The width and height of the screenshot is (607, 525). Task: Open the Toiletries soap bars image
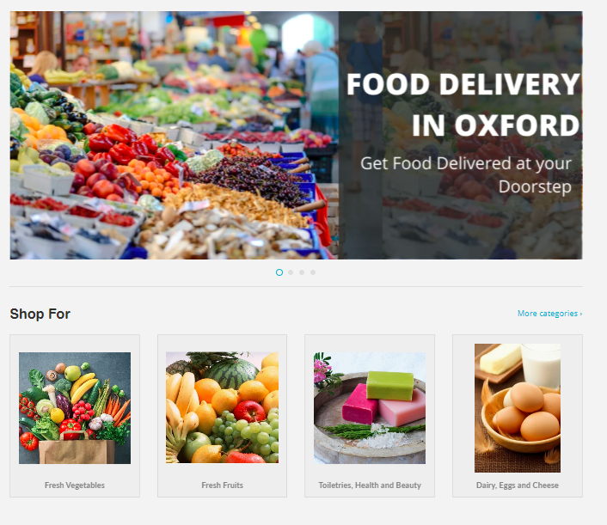pyautogui.click(x=370, y=408)
